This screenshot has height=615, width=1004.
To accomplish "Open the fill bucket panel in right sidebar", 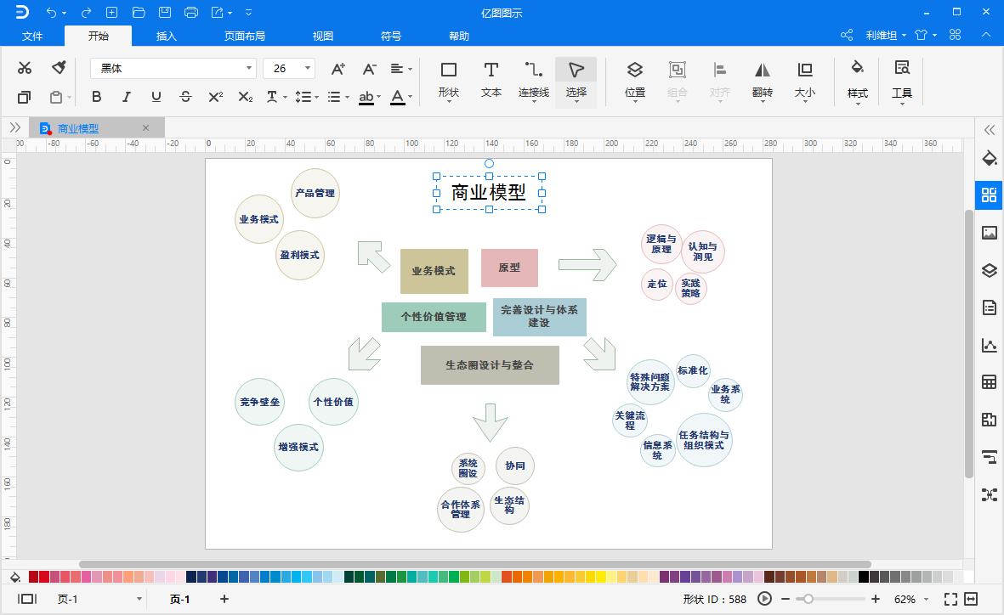I will [x=989, y=158].
